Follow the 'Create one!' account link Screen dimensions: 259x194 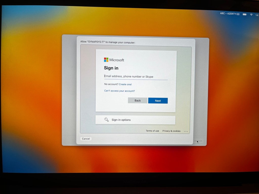coord(125,84)
